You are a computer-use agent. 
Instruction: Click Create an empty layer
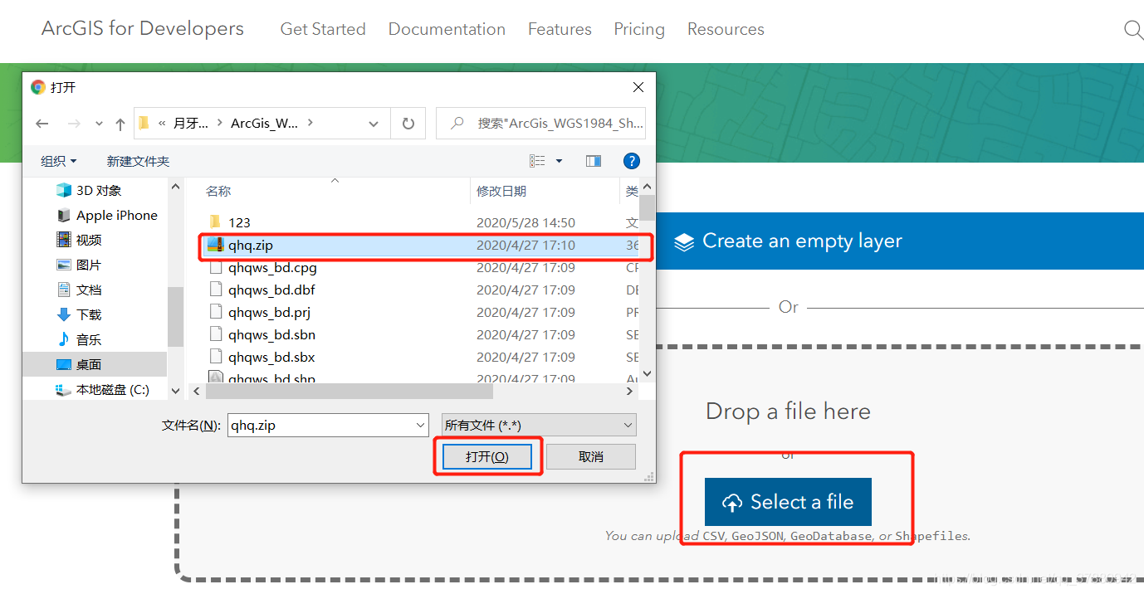(801, 241)
